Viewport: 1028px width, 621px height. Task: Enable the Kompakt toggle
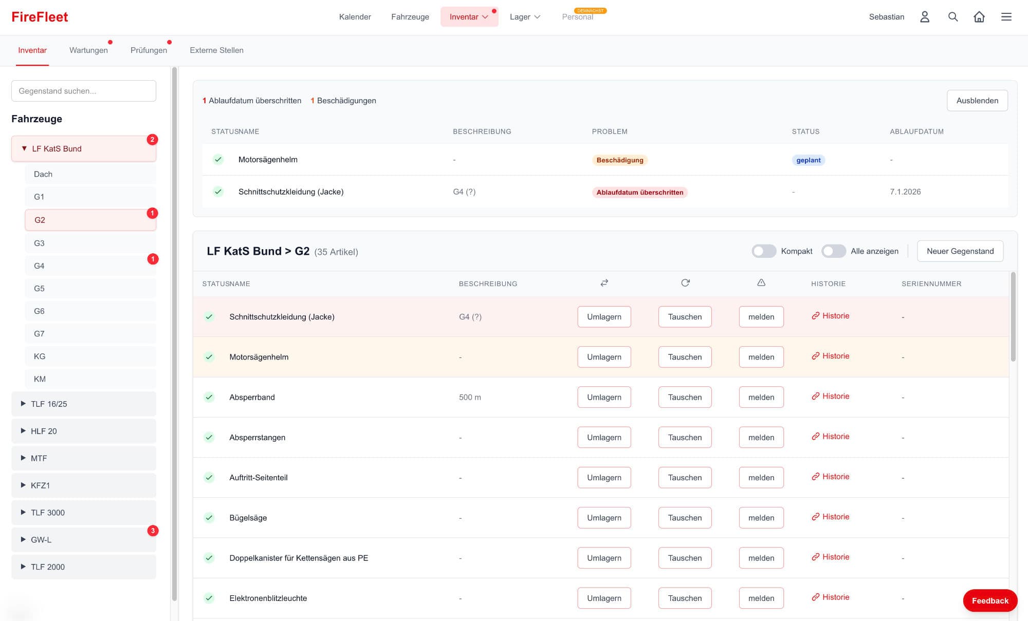pos(764,251)
